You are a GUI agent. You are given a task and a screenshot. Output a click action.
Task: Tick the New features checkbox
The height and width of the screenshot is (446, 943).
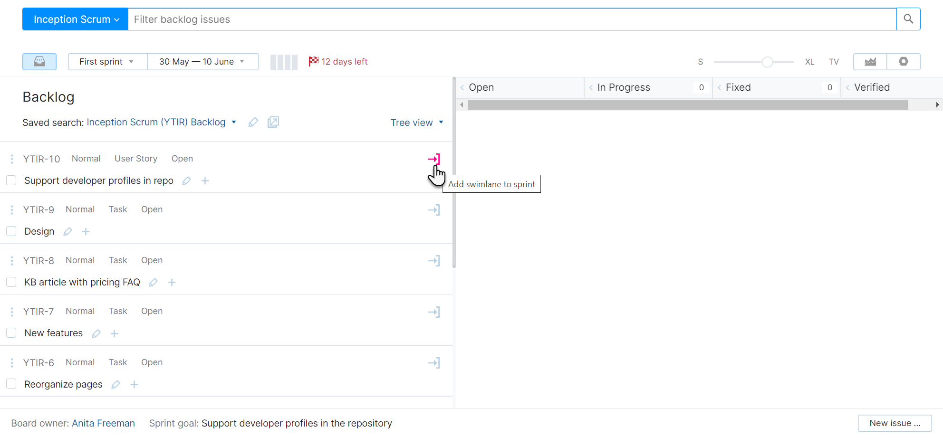(11, 333)
